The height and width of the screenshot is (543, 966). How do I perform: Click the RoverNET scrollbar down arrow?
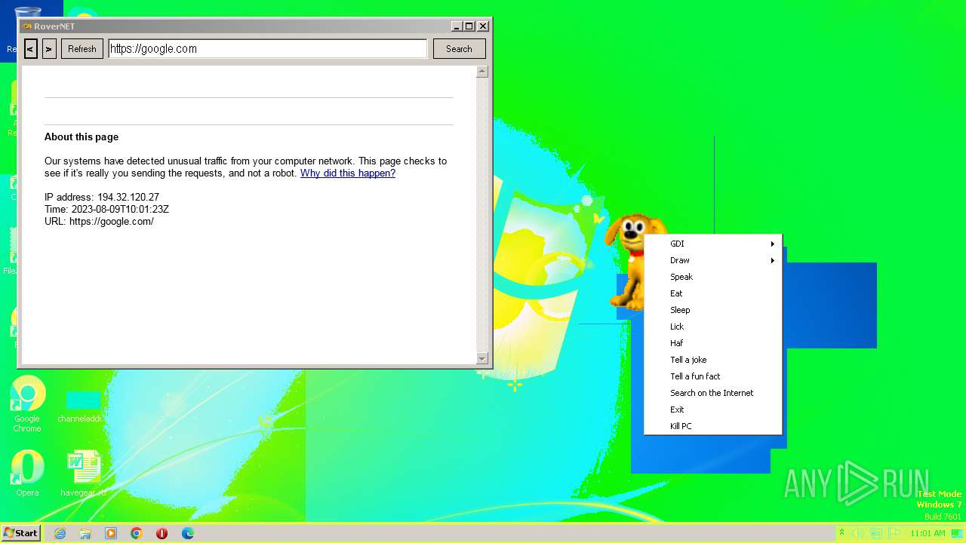(482, 358)
